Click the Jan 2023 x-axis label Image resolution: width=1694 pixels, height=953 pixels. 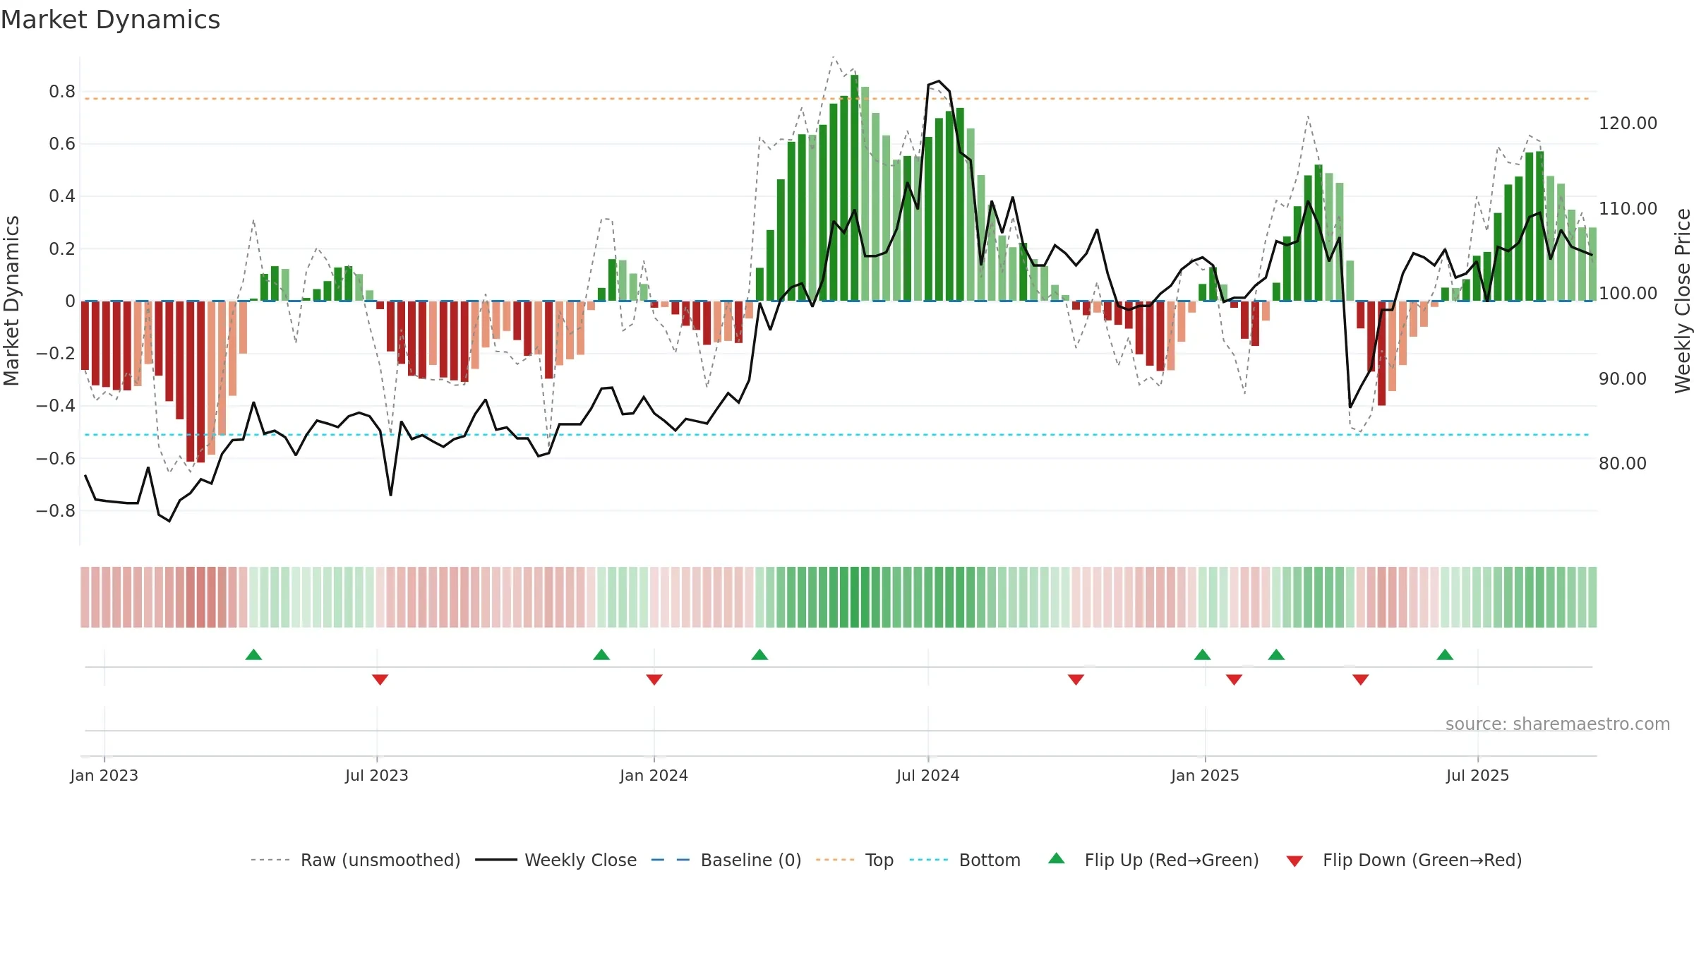(x=104, y=775)
